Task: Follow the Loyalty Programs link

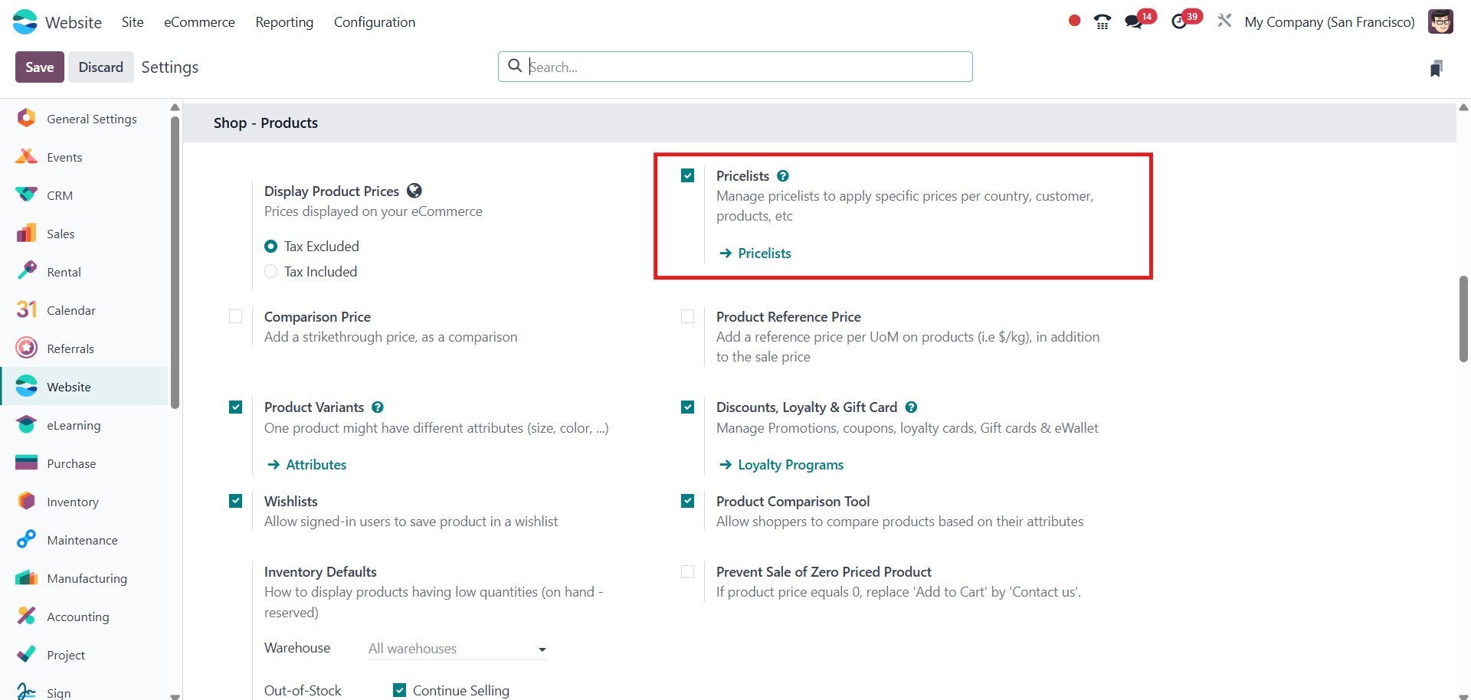Action: (x=790, y=465)
